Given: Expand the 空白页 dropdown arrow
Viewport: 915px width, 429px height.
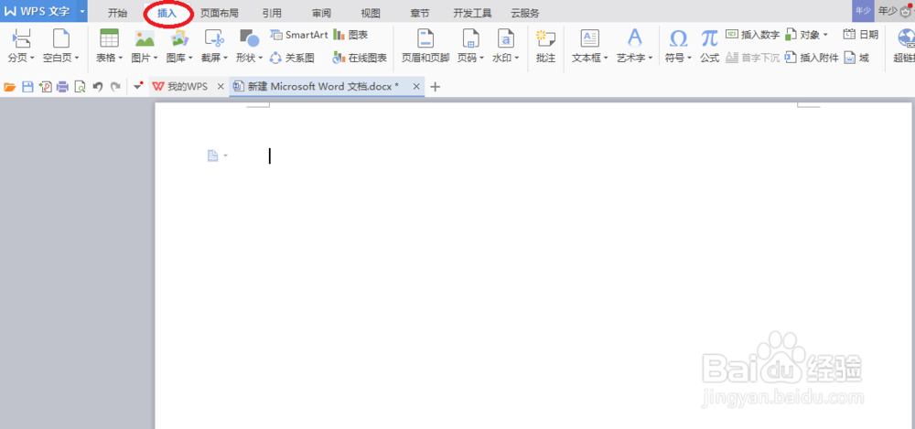Looking at the screenshot, I should click(77, 59).
